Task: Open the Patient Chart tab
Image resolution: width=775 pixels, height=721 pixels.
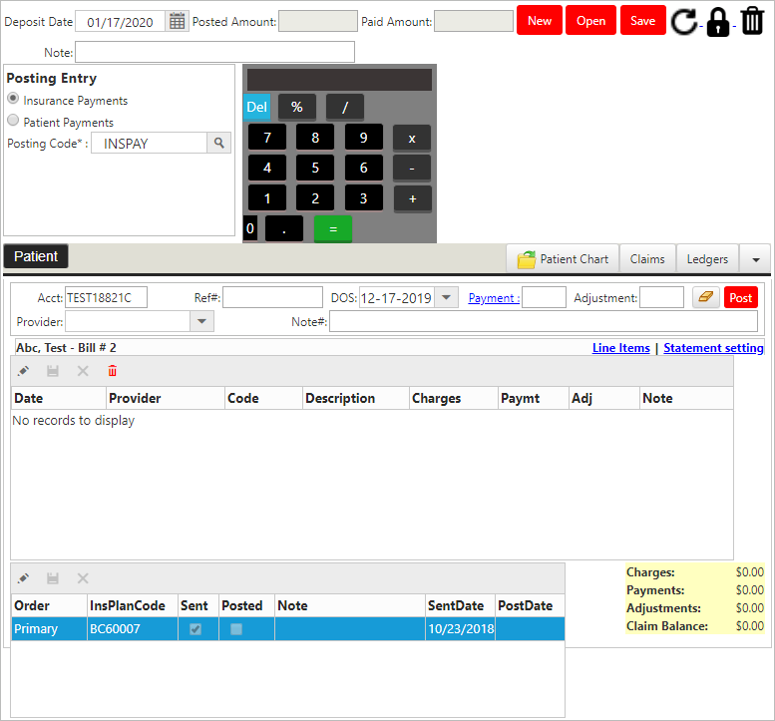Action: pos(563,259)
